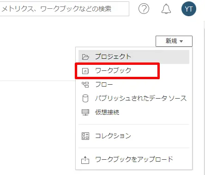This screenshot has width=205, height=175.
Task: Open the YT user avatar menu
Action: click(189, 9)
